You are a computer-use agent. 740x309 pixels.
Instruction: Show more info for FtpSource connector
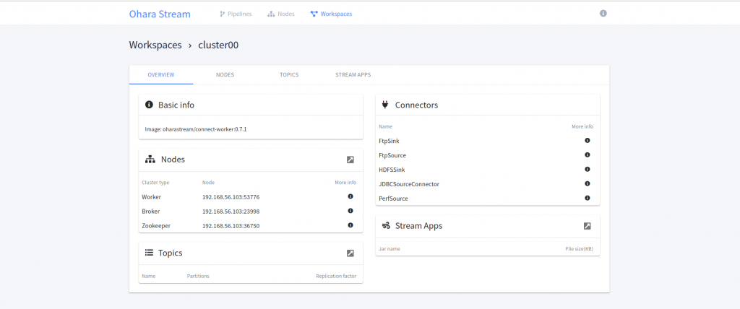[588, 155]
